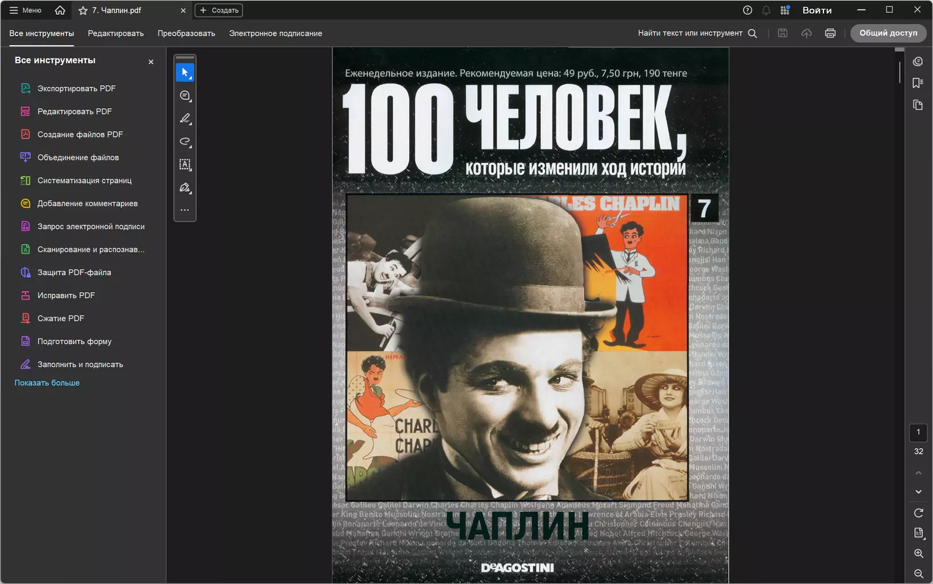Show more quick tools ellipsis
Screen dimensions: 933x584
point(185,210)
